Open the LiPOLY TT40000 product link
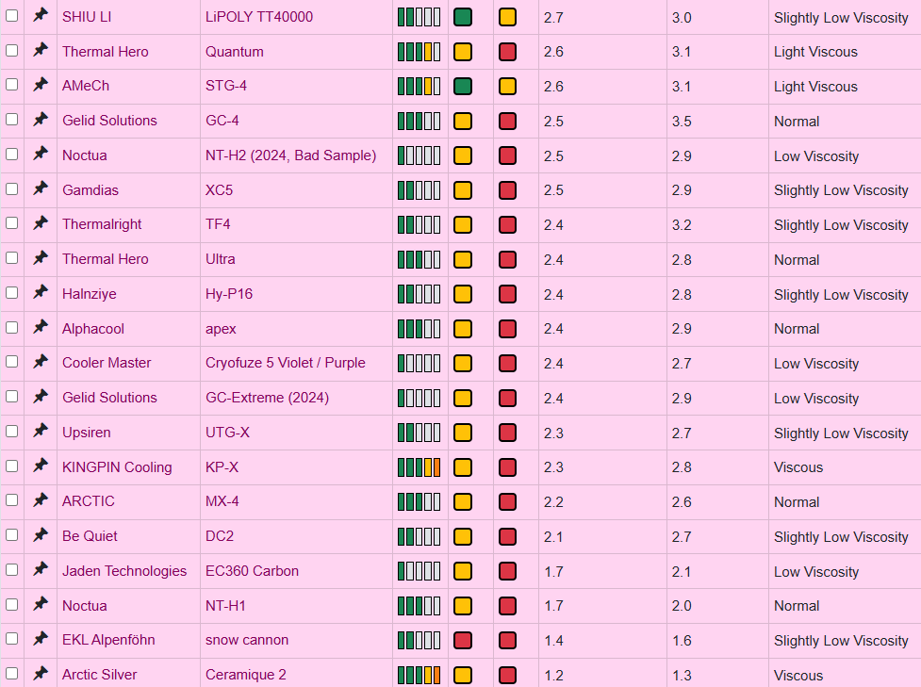This screenshot has width=921, height=687. click(259, 17)
